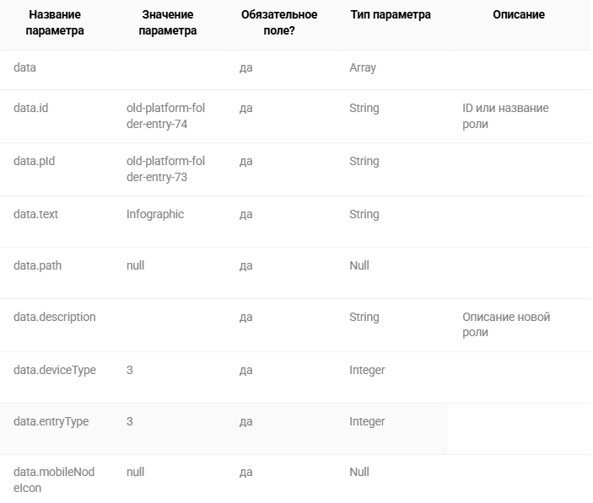The image size is (593, 503).
Task: Click the 'Обязательное поле?' column header
Action: (x=279, y=23)
